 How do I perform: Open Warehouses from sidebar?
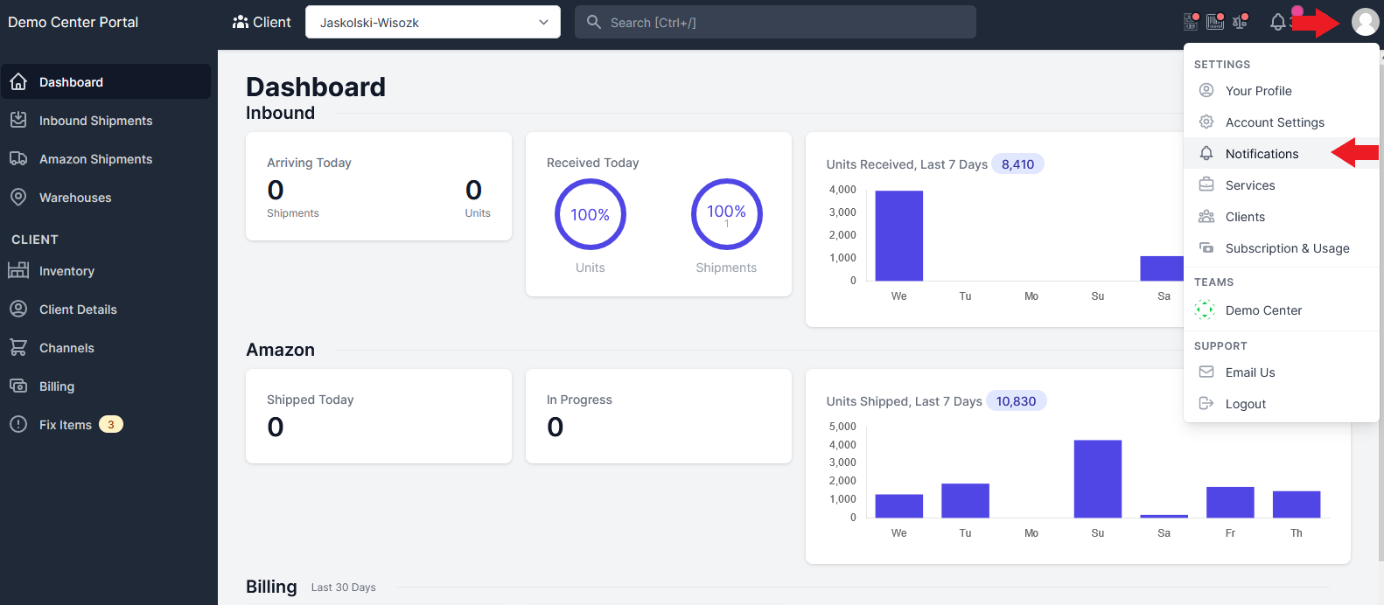tap(106, 197)
